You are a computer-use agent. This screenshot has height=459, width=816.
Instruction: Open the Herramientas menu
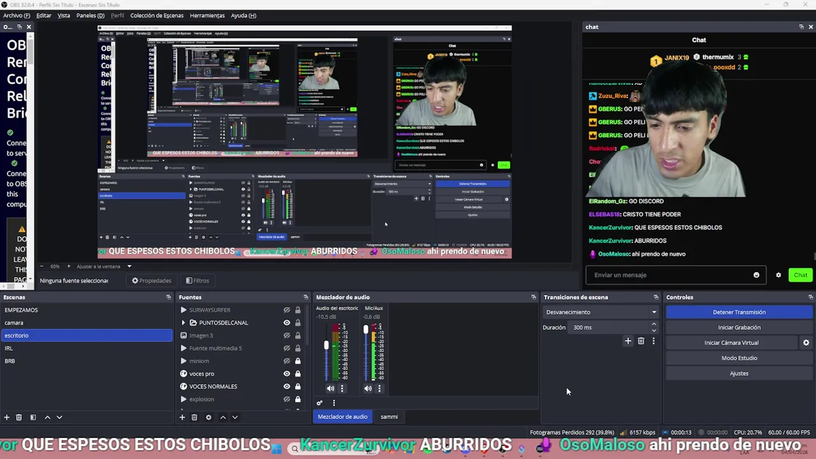[207, 15]
